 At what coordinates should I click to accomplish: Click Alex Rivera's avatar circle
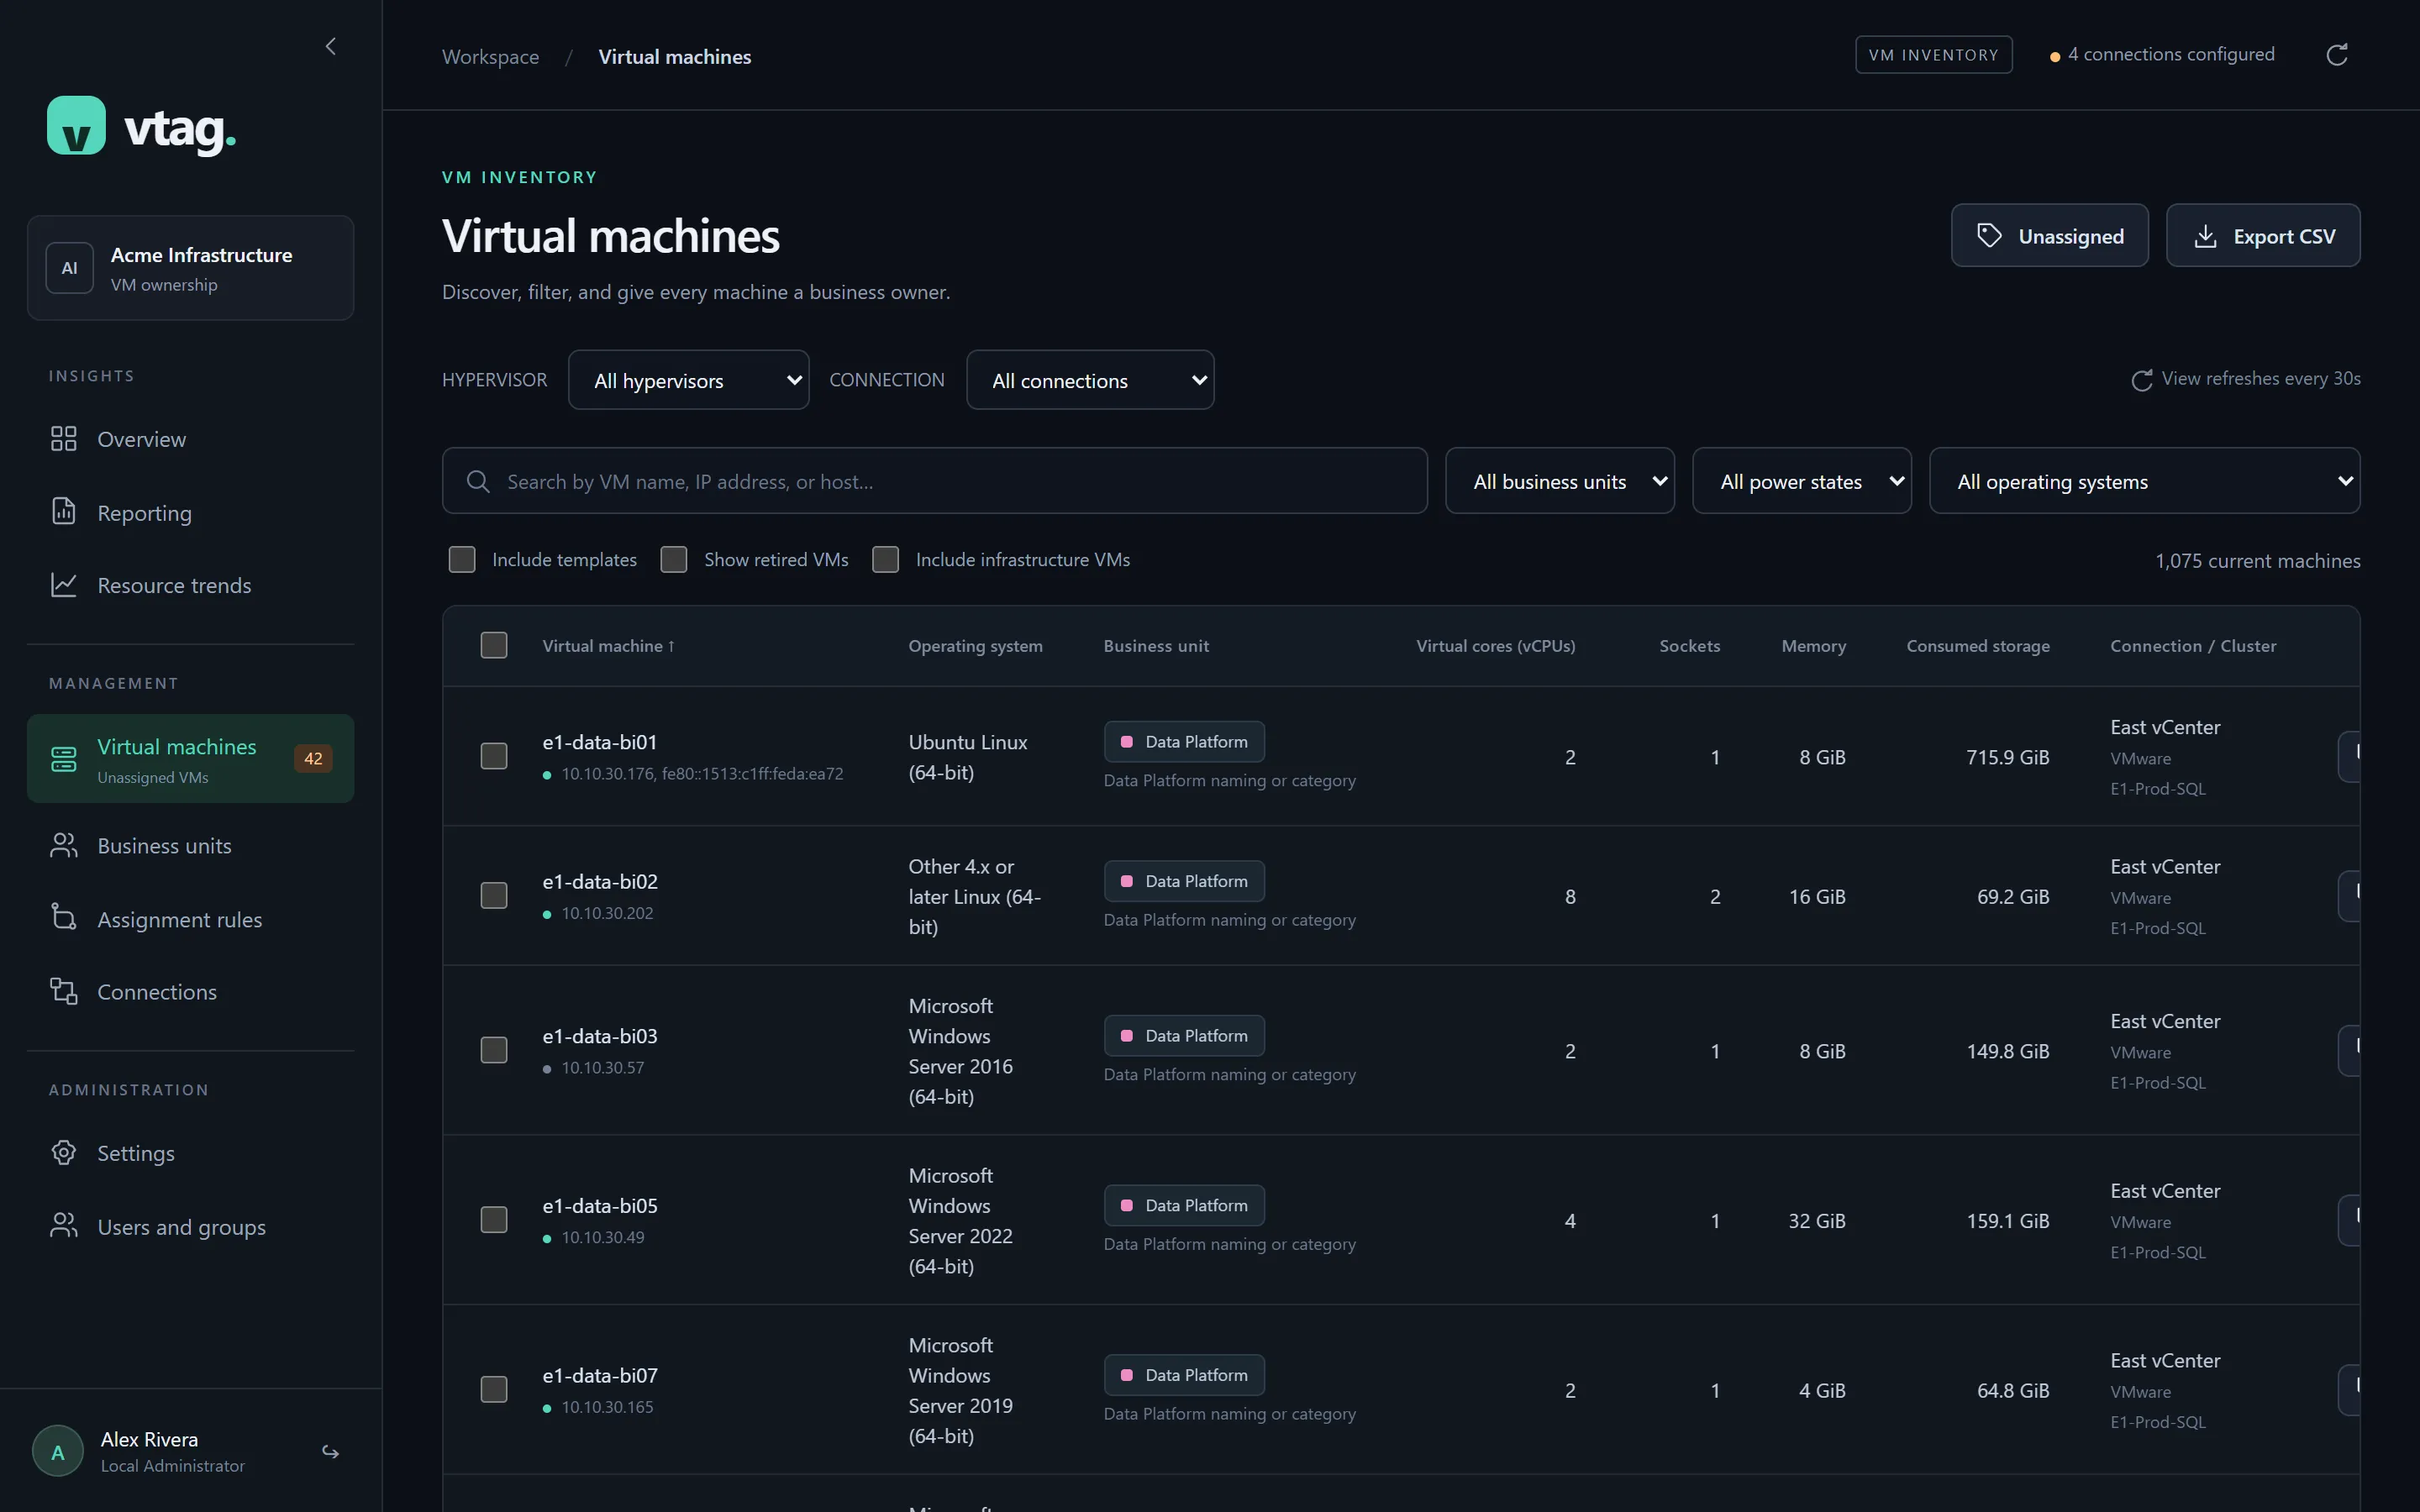coord(58,1452)
